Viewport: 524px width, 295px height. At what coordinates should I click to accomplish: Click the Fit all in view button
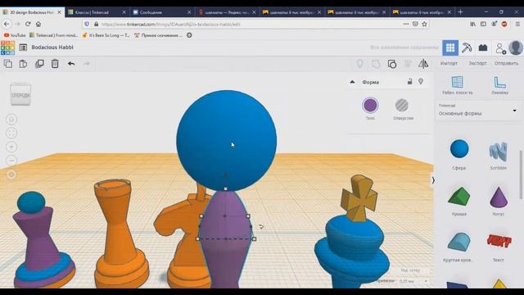pos(11,133)
